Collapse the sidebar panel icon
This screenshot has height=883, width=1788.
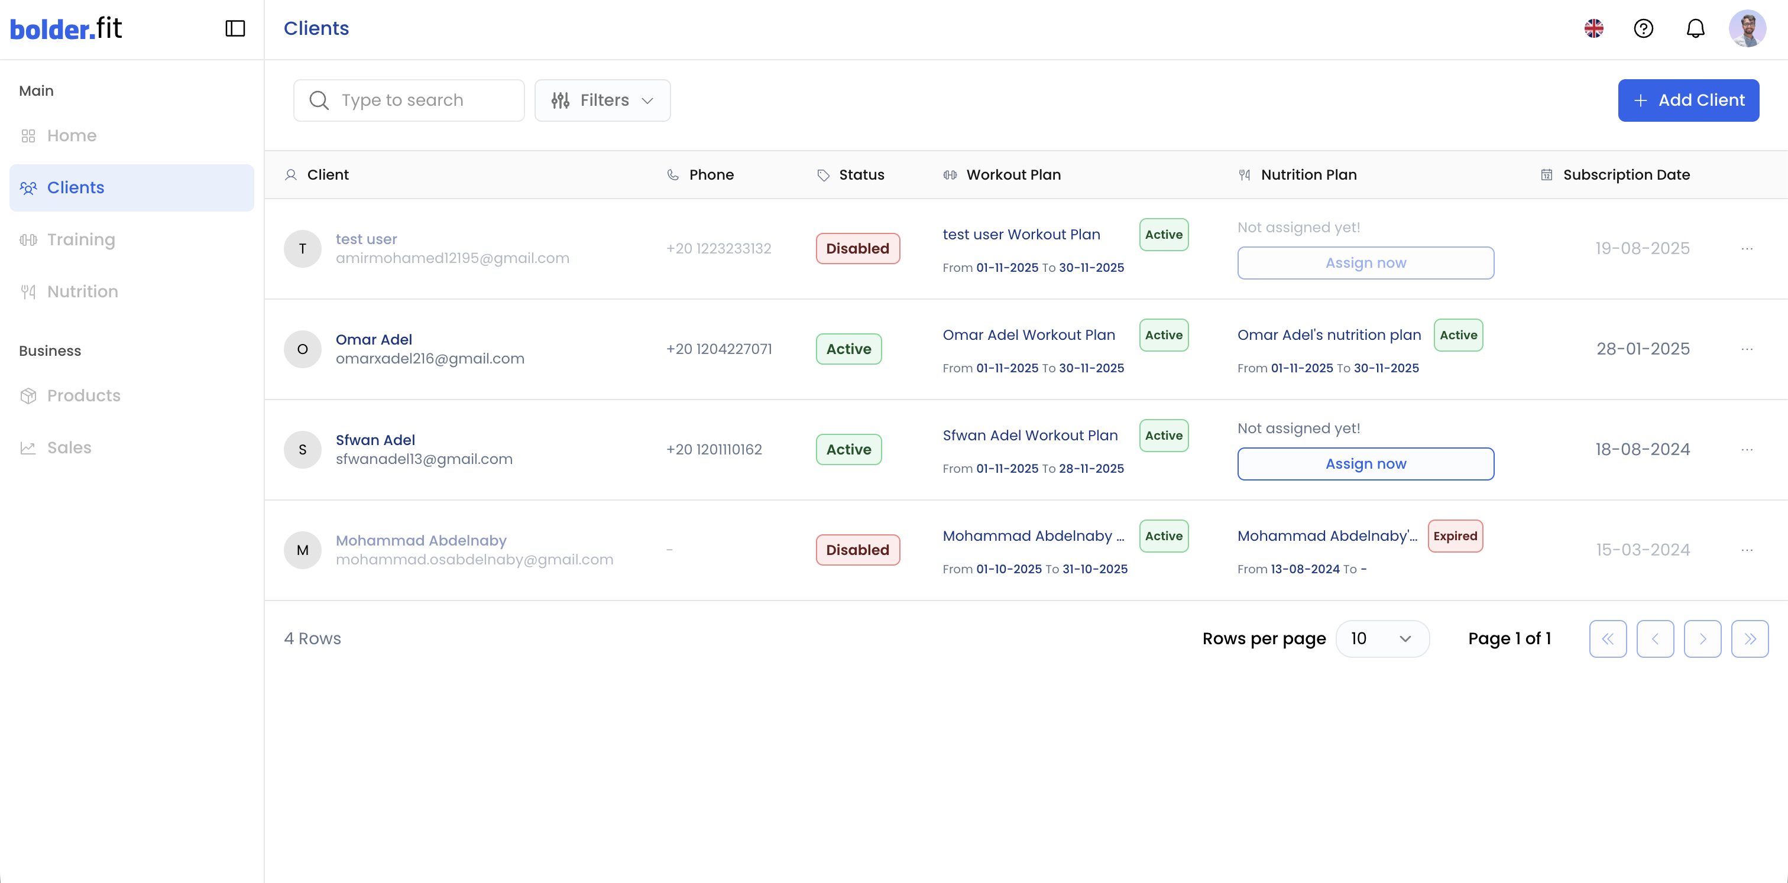(235, 28)
